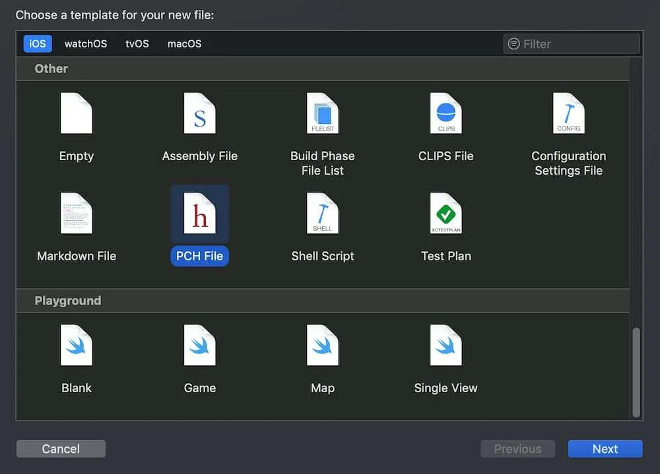Focus the Filter text field

pos(572,44)
